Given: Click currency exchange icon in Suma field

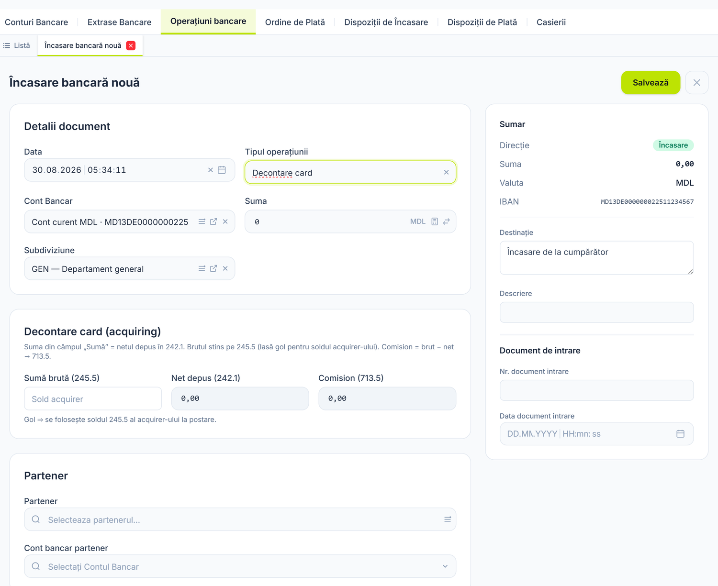Looking at the screenshot, I should [x=446, y=221].
